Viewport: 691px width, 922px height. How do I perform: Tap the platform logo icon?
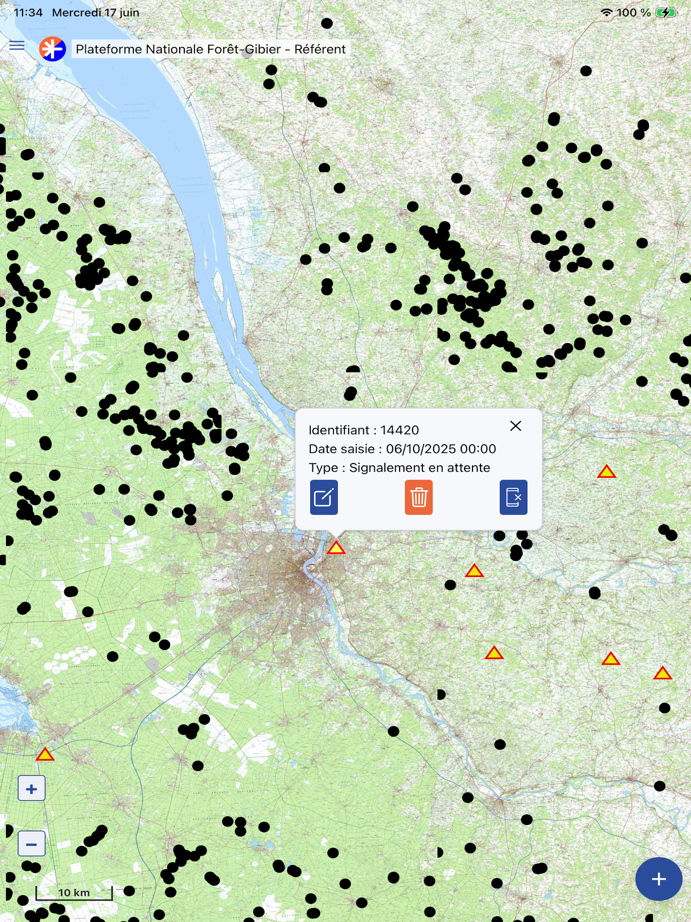click(53, 49)
